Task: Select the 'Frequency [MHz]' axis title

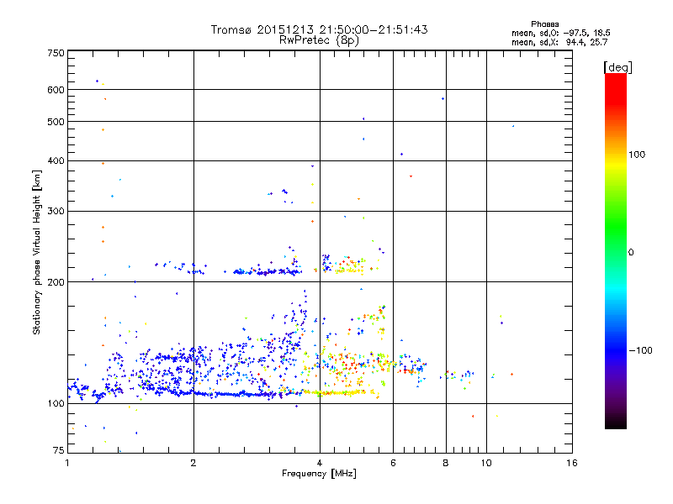Action: tap(319, 474)
